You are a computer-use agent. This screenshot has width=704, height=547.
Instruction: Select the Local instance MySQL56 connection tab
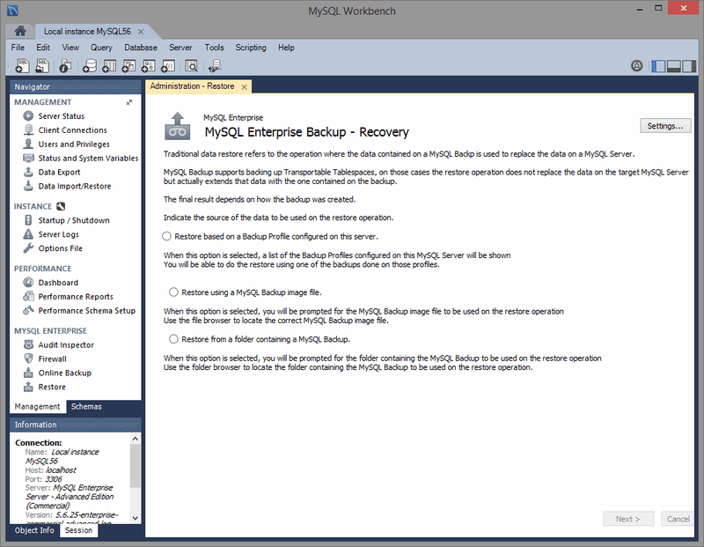[x=87, y=32]
